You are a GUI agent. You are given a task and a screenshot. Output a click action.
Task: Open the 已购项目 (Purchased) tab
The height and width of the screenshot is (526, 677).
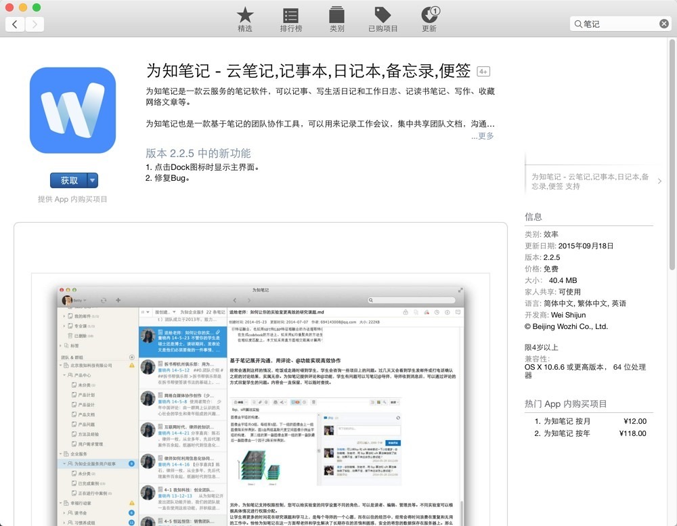coord(383,20)
